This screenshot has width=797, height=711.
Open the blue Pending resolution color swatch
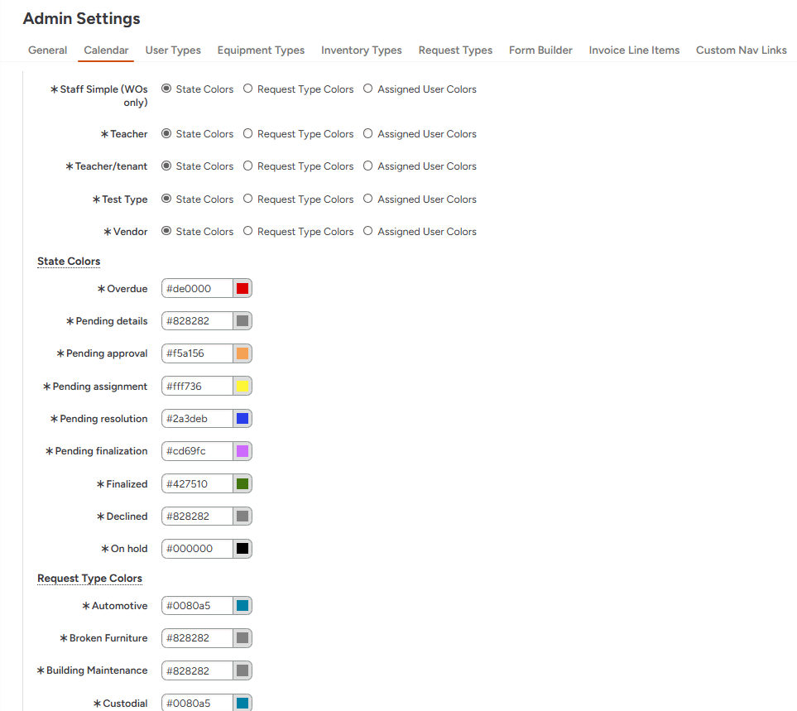[x=242, y=419]
